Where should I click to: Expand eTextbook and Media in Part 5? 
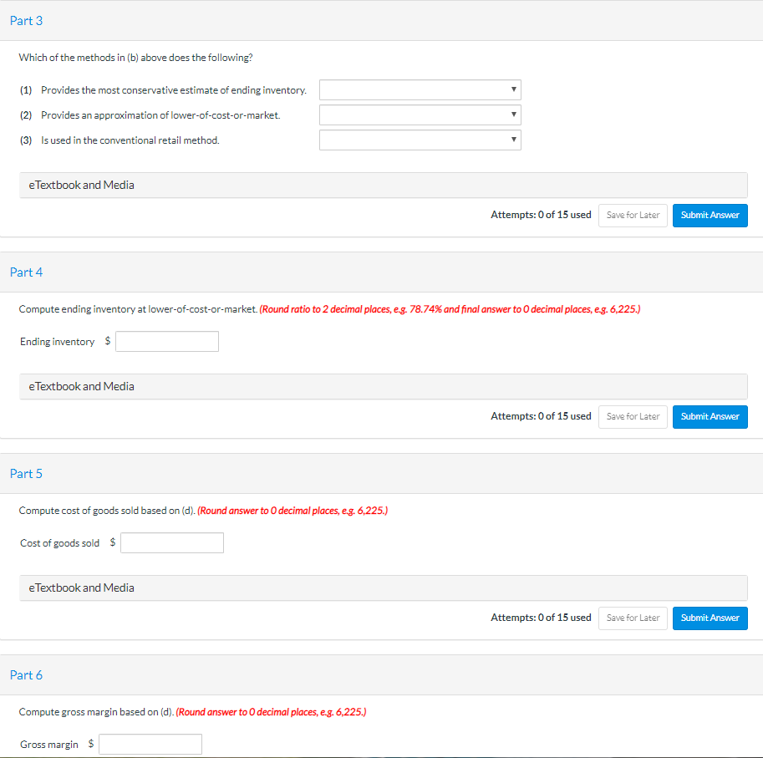click(x=81, y=588)
